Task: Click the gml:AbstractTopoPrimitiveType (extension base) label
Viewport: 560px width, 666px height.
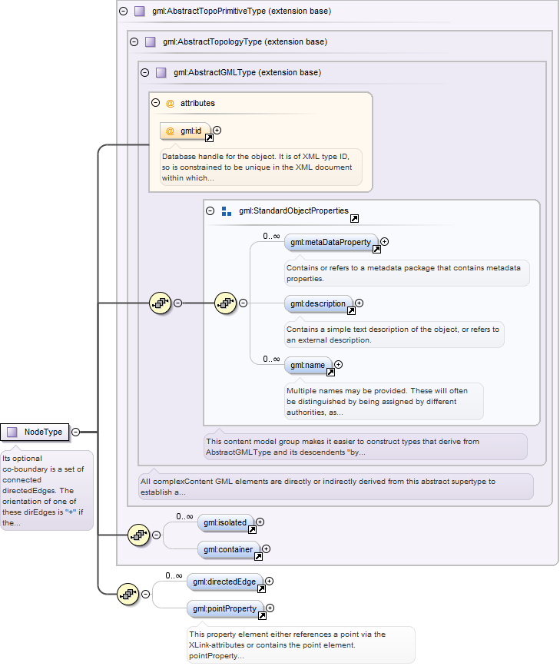Action: pos(242,11)
